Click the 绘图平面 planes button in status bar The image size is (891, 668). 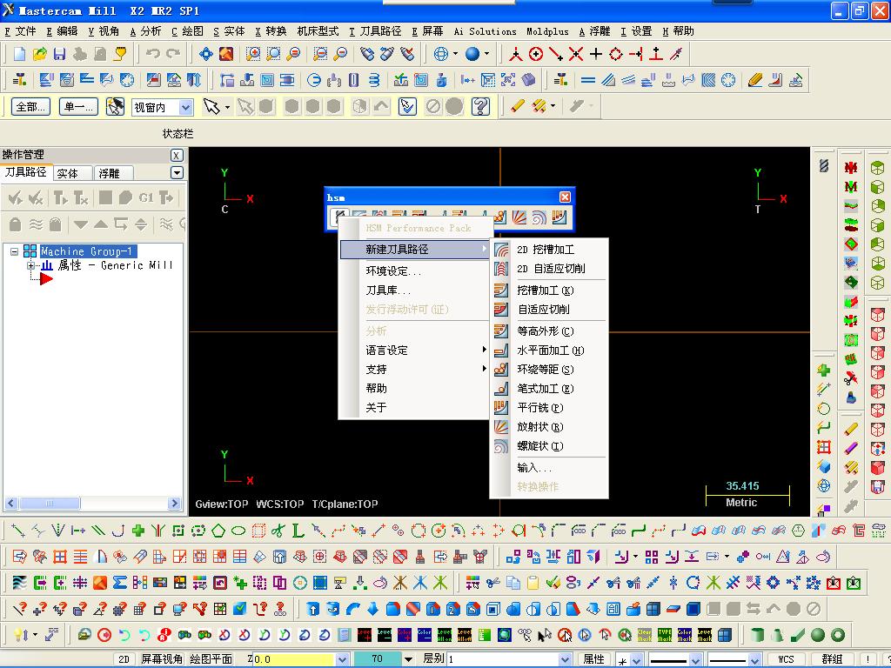[211, 659]
